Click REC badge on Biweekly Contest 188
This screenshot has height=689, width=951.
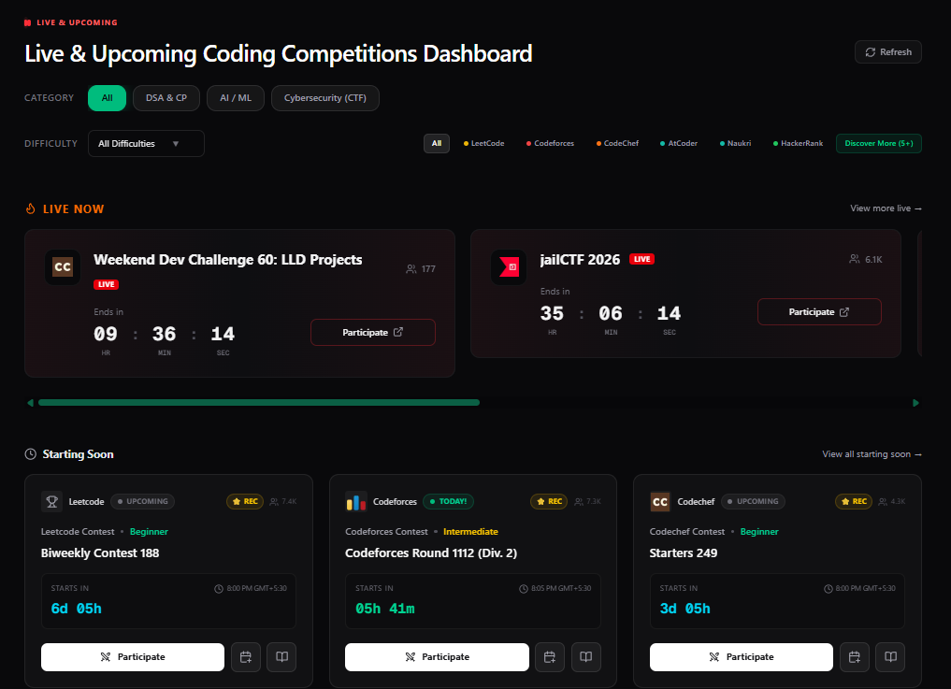[245, 502]
